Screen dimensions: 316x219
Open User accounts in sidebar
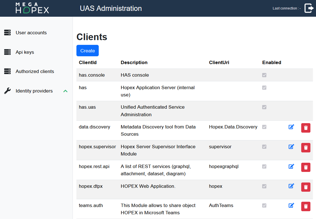point(31,33)
